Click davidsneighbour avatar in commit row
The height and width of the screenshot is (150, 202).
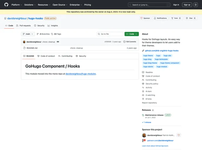(24, 42)
